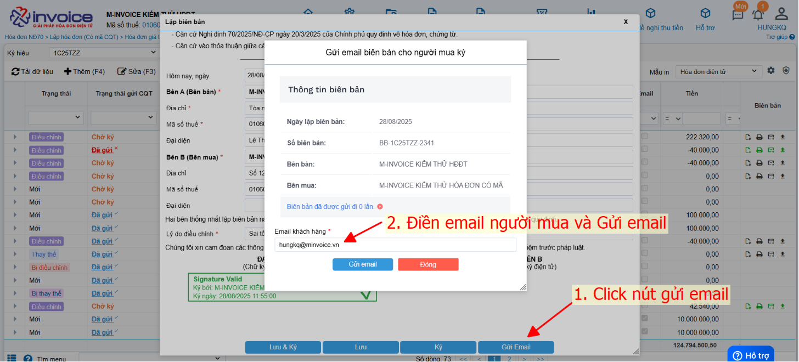Print biên bản of the Thay thế row
Screen dimensions: 799x362
tap(759, 254)
